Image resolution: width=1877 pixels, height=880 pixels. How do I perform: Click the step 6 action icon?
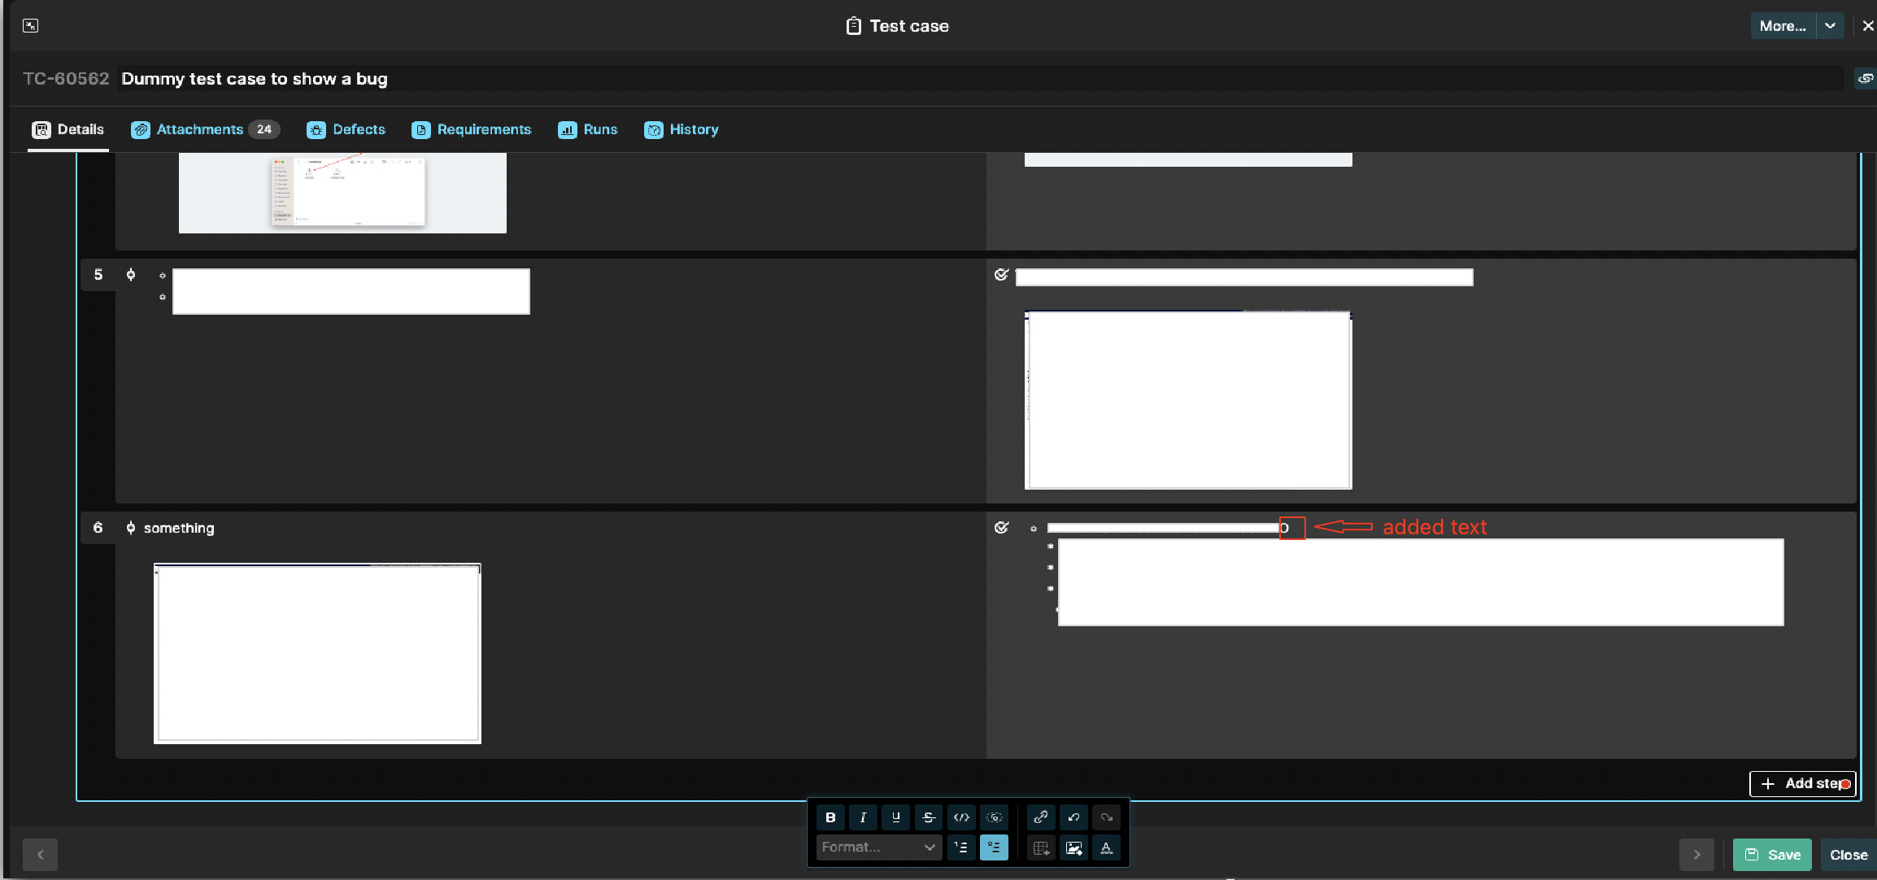click(x=131, y=528)
